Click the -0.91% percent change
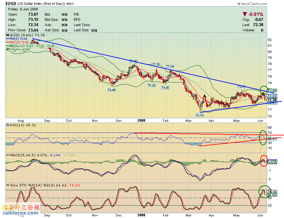This screenshot has width=284, height=218. click(x=256, y=14)
